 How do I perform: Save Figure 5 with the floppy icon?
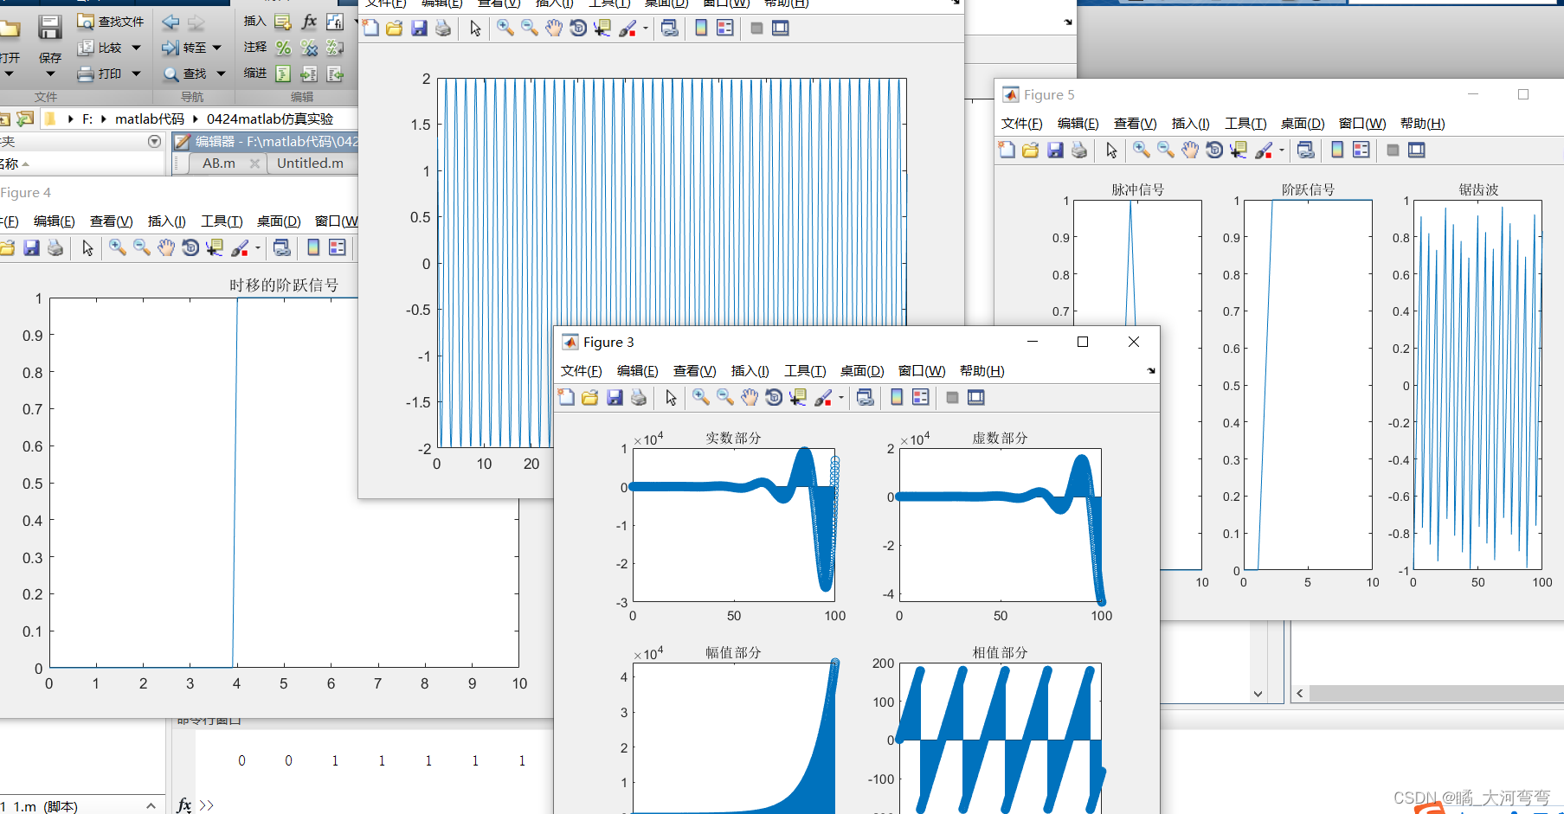[1055, 150]
